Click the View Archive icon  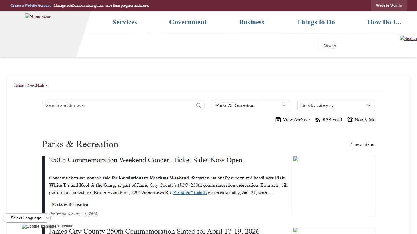pyautogui.click(x=278, y=120)
